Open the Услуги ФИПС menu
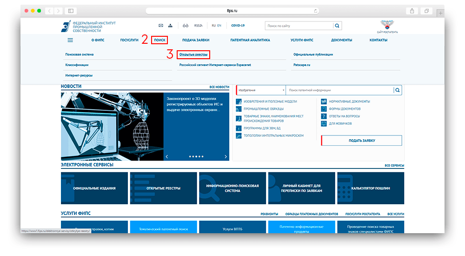The image size is (465, 256). coord(302,40)
